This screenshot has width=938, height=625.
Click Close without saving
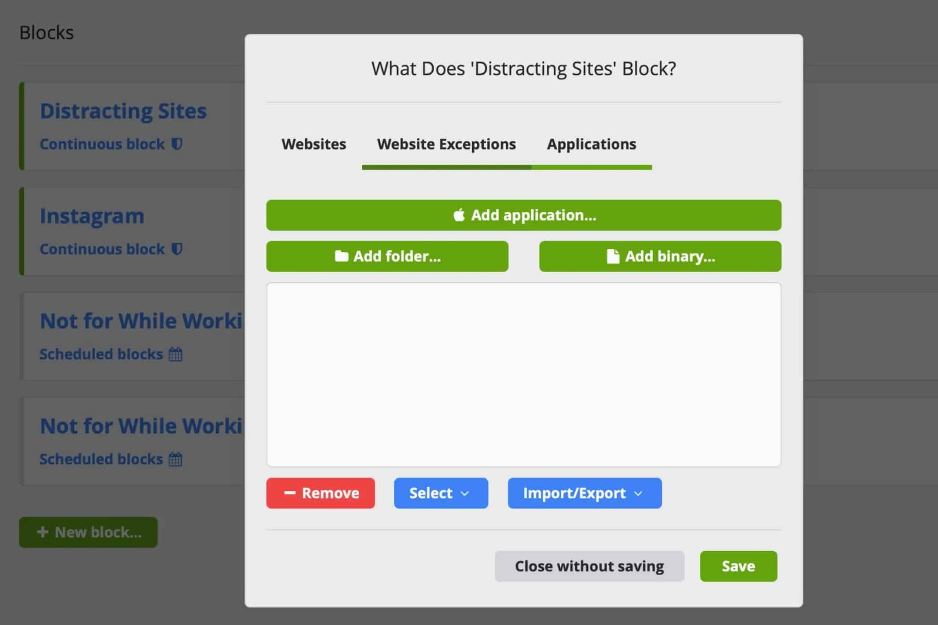[x=589, y=566]
